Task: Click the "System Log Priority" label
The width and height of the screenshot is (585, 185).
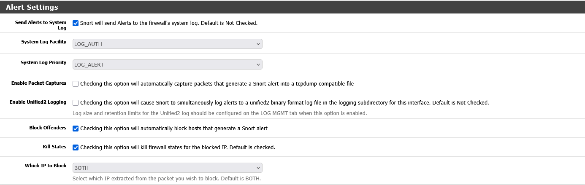Action: coord(43,62)
